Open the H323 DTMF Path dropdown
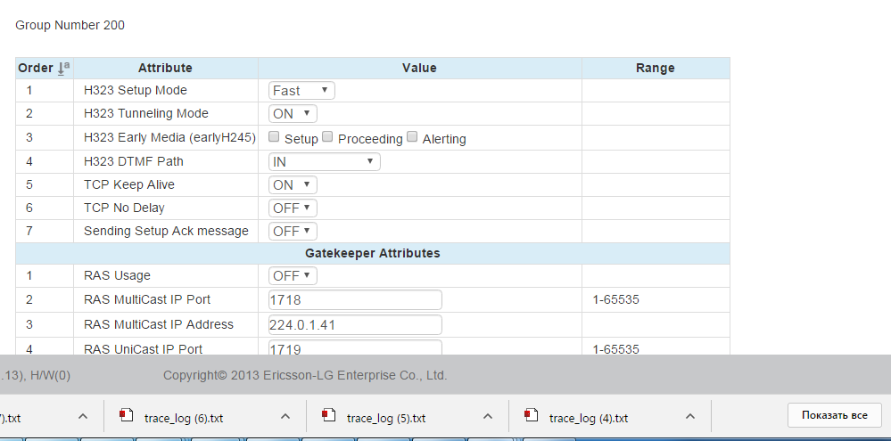Image resolution: width=891 pixels, height=441 pixels. coord(324,161)
